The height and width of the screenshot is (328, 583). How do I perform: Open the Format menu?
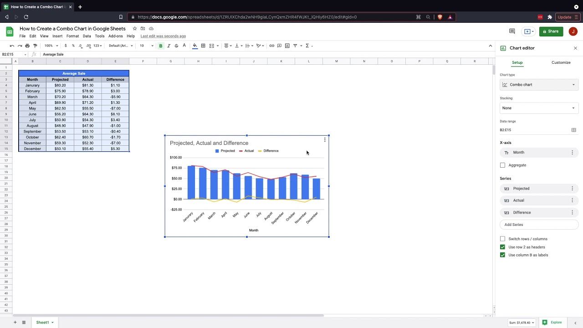(72, 36)
